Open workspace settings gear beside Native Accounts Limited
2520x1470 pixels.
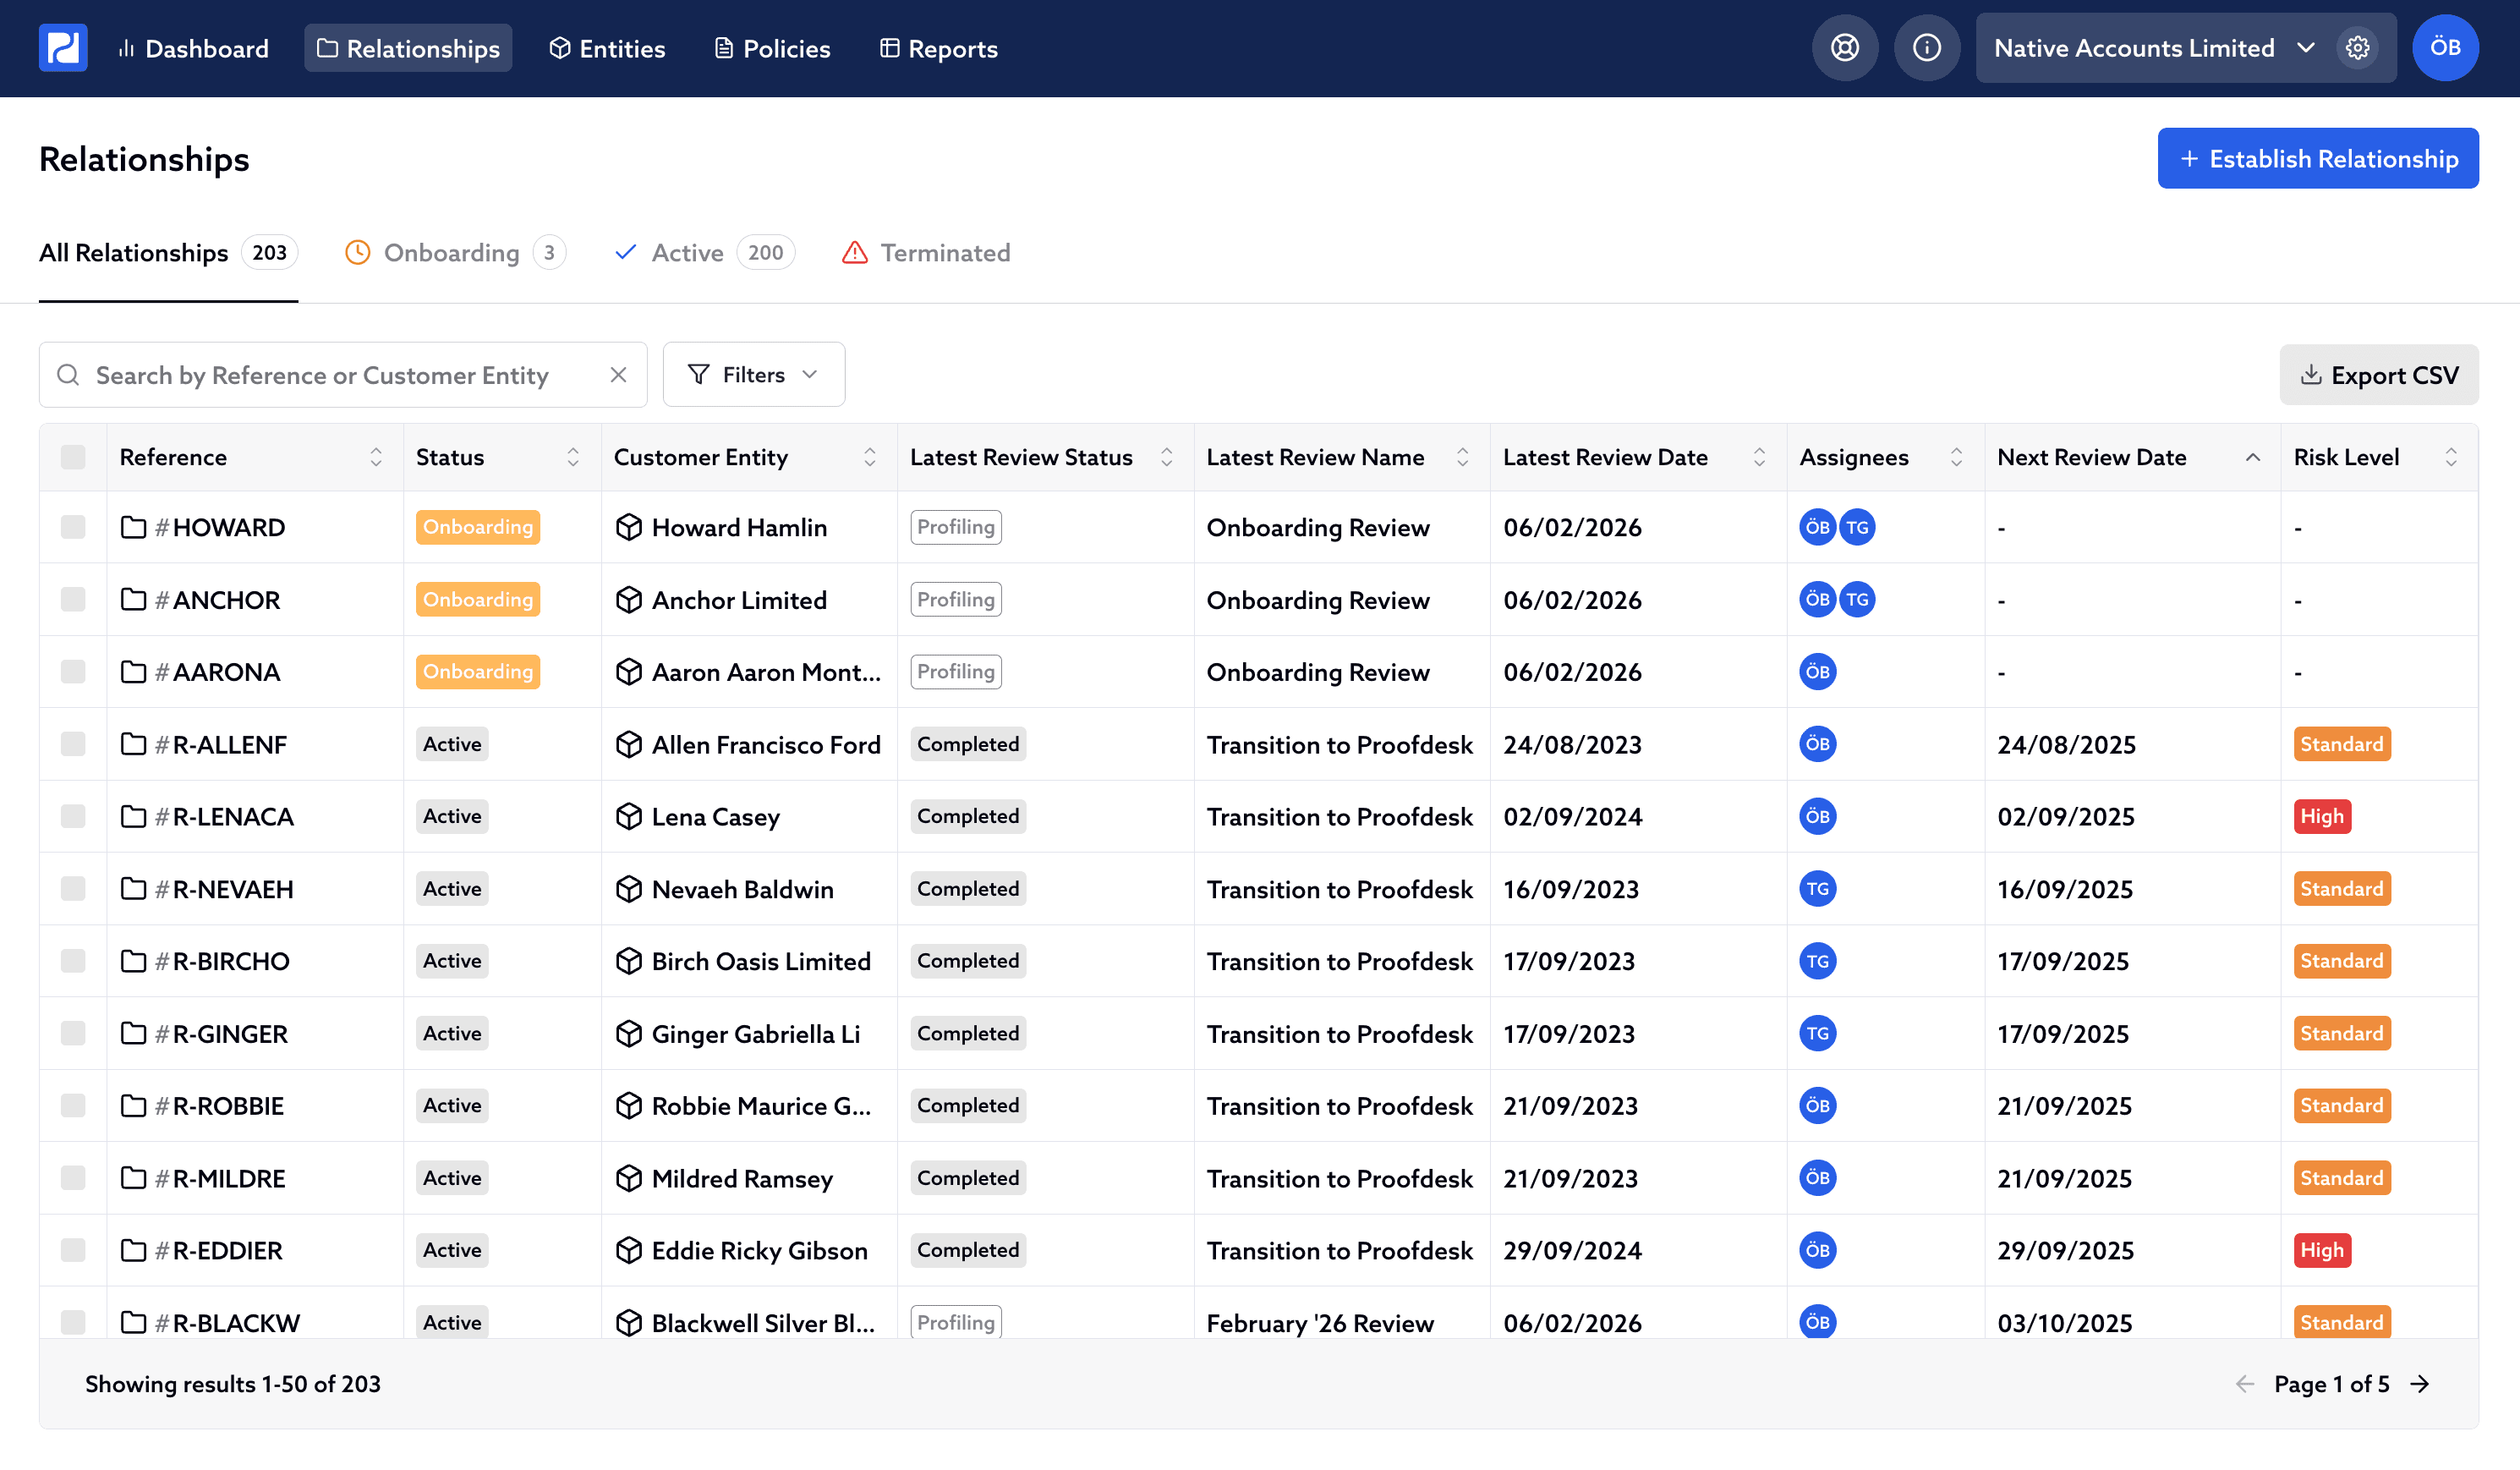pos(2357,47)
